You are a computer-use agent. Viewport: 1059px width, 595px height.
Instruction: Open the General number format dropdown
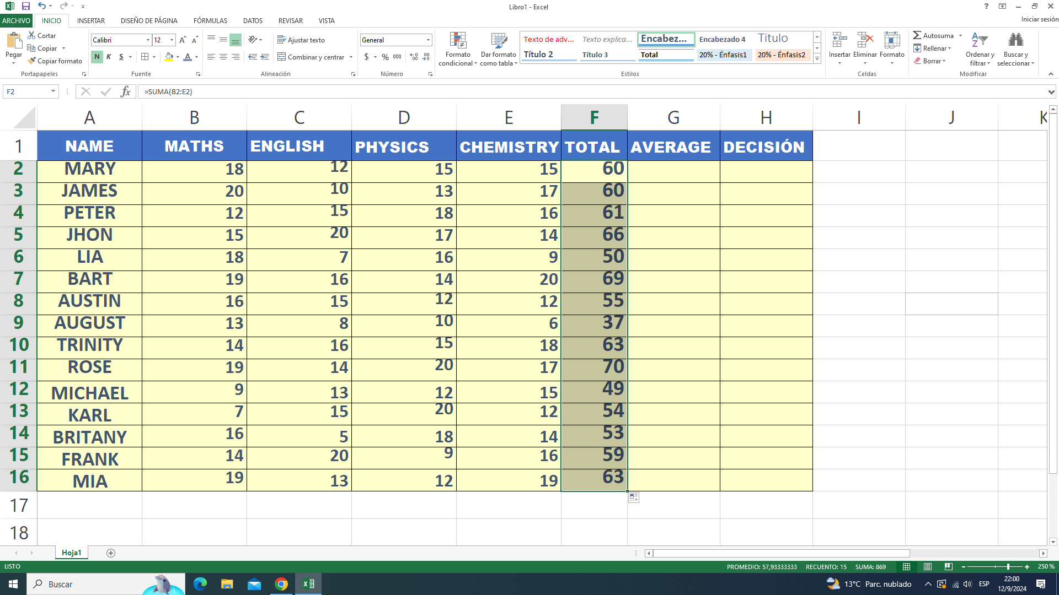[x=428, y=40]
